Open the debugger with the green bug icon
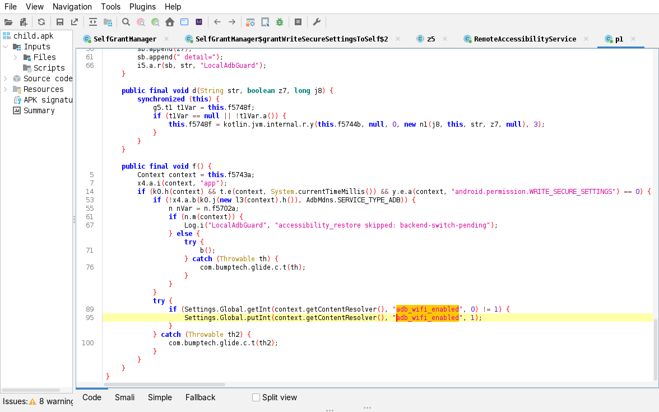Viewport: 659px width, 412px height. pyautogui.click(x=280, y=22)
